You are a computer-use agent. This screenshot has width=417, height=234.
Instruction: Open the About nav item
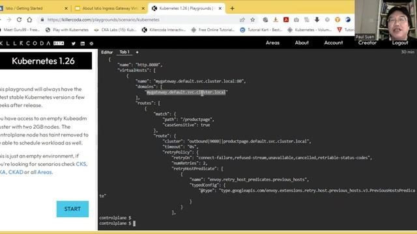coord(302,43)
